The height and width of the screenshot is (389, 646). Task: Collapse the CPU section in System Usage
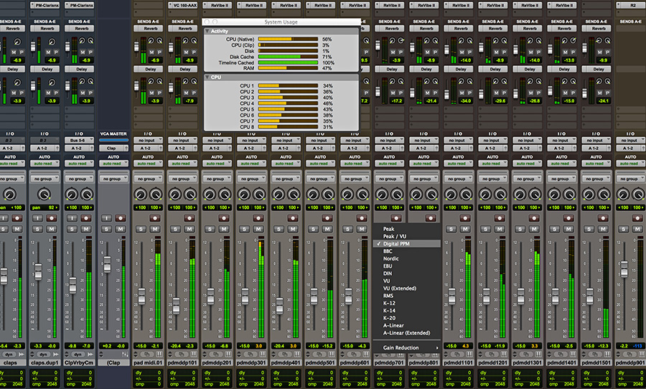tap(207, 77)
